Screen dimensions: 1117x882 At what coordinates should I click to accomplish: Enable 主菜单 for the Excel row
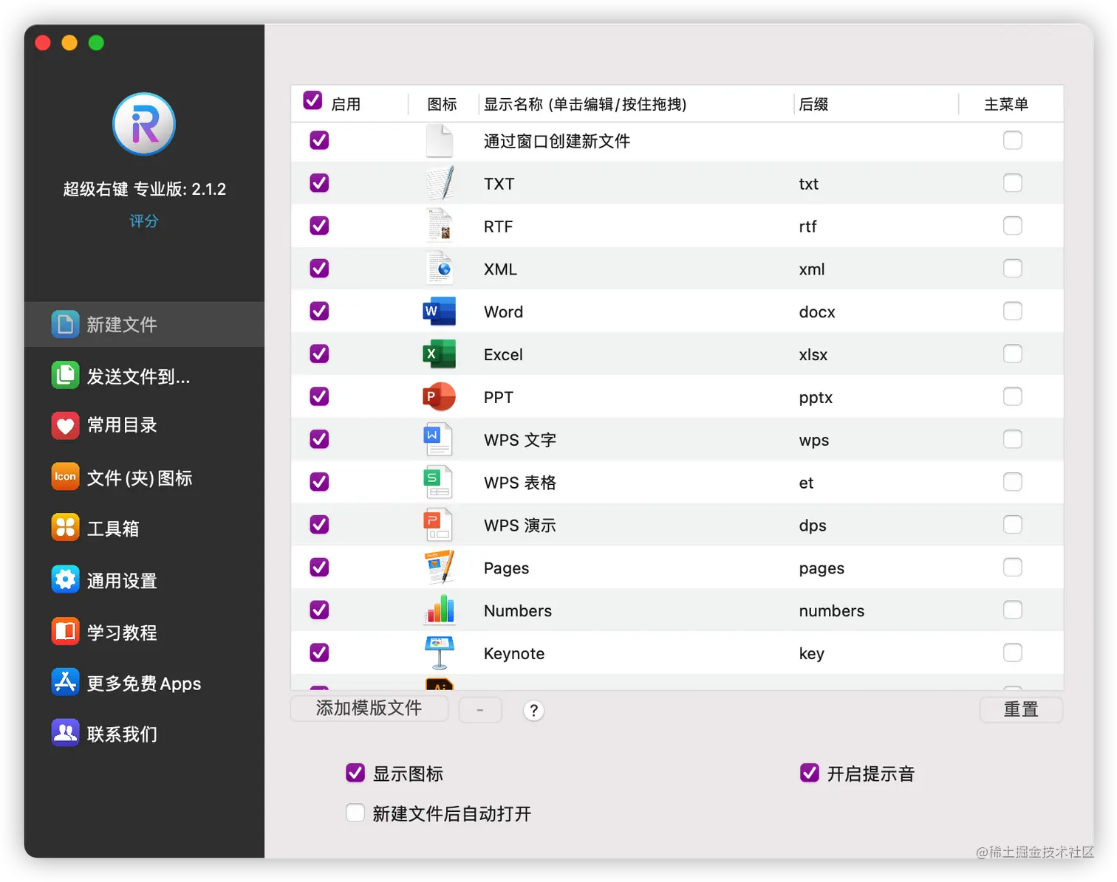(1012, 354)
